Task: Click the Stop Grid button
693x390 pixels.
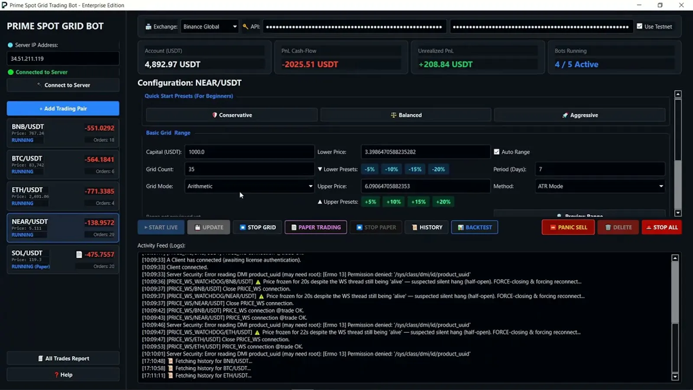Action: (257, 227)
